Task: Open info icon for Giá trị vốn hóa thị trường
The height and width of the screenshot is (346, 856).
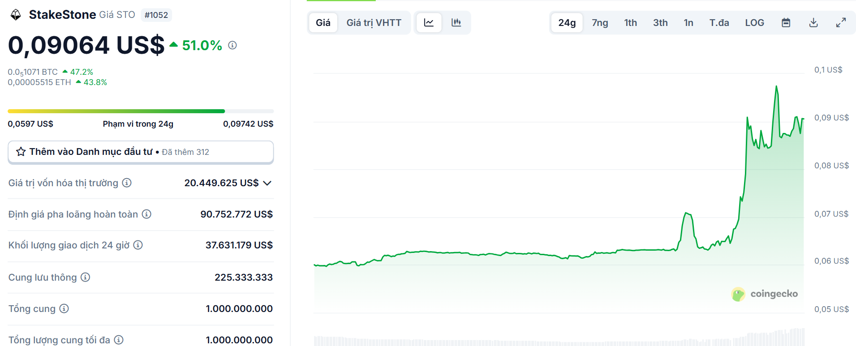Action: coord(127,183)
